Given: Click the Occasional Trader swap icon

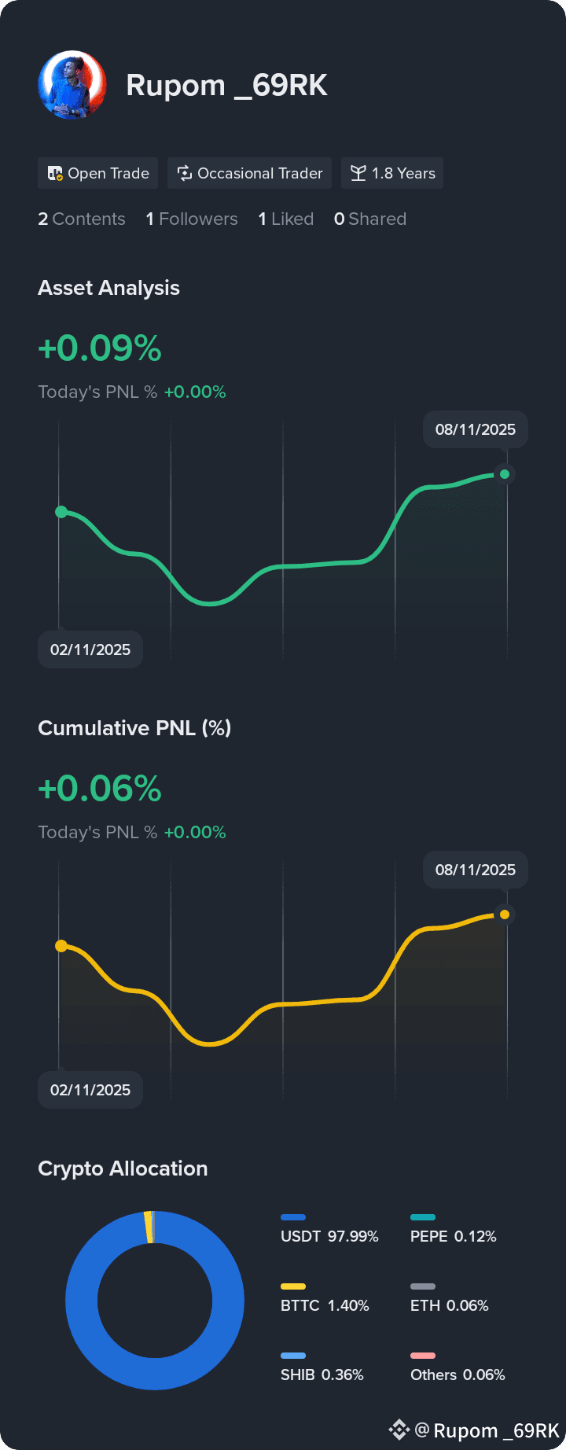Looking at the screenshot, I should coord(185,173).
